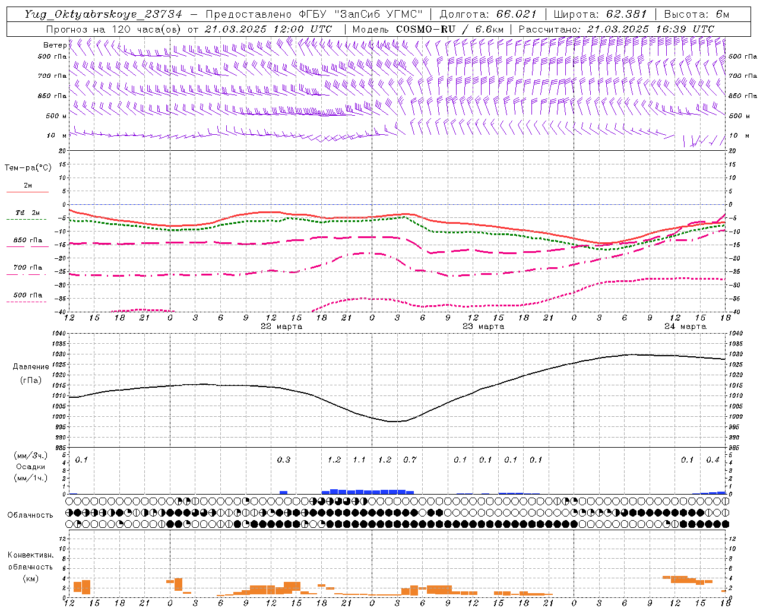The image size is (760, 608).
Task: Click the precipitation value "0.4"
Action: (712, 460)
